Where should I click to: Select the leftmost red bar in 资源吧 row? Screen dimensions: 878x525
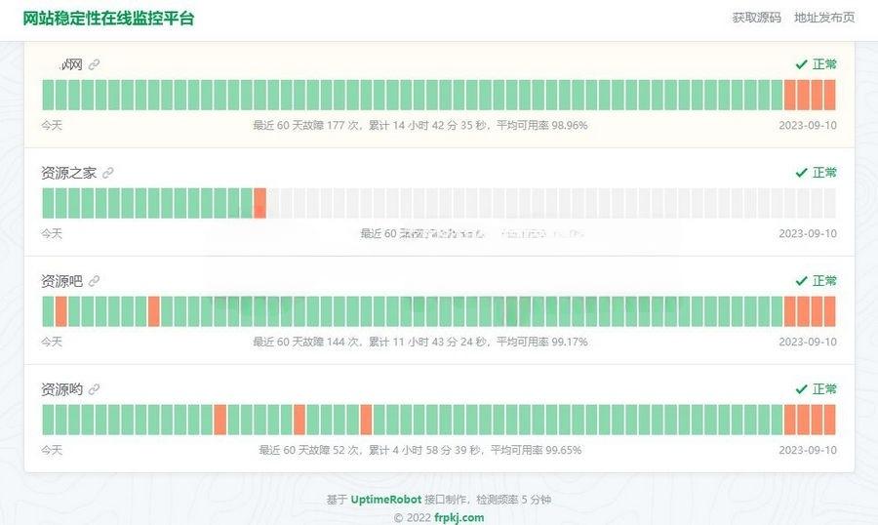(x=61, y=311)
